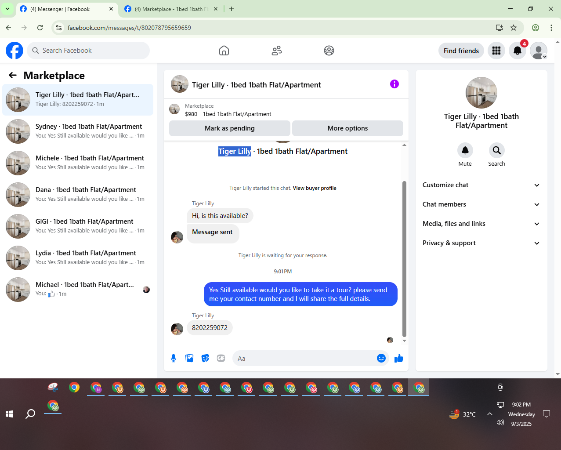561x450 pixels.
Task: Click the browser address bar URL
Action: [129, 28]
